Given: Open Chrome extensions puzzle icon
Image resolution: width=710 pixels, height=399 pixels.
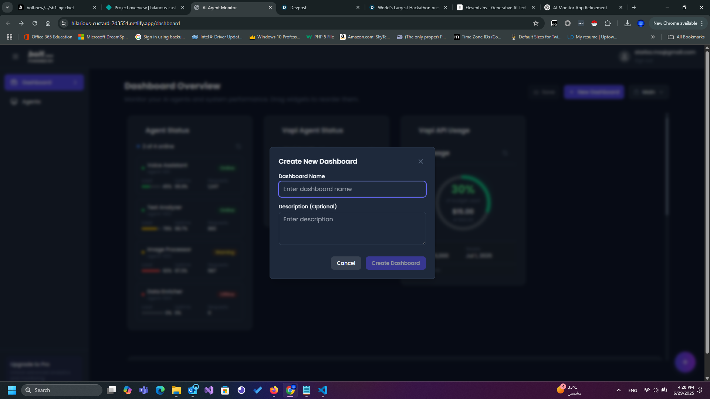Looking at the screenshot, I should pyautogui.click(x=608, y=23).
